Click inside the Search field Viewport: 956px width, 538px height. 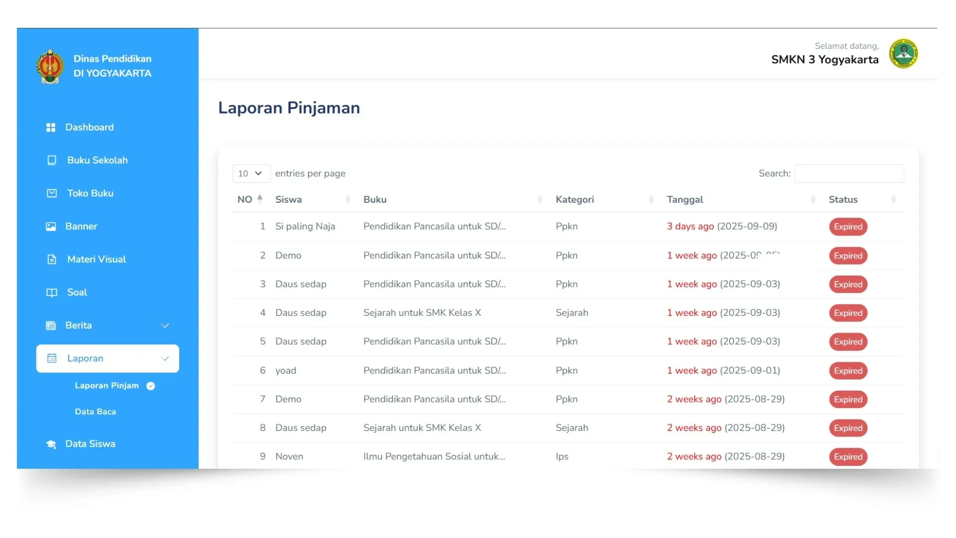[x=849, y=173]
